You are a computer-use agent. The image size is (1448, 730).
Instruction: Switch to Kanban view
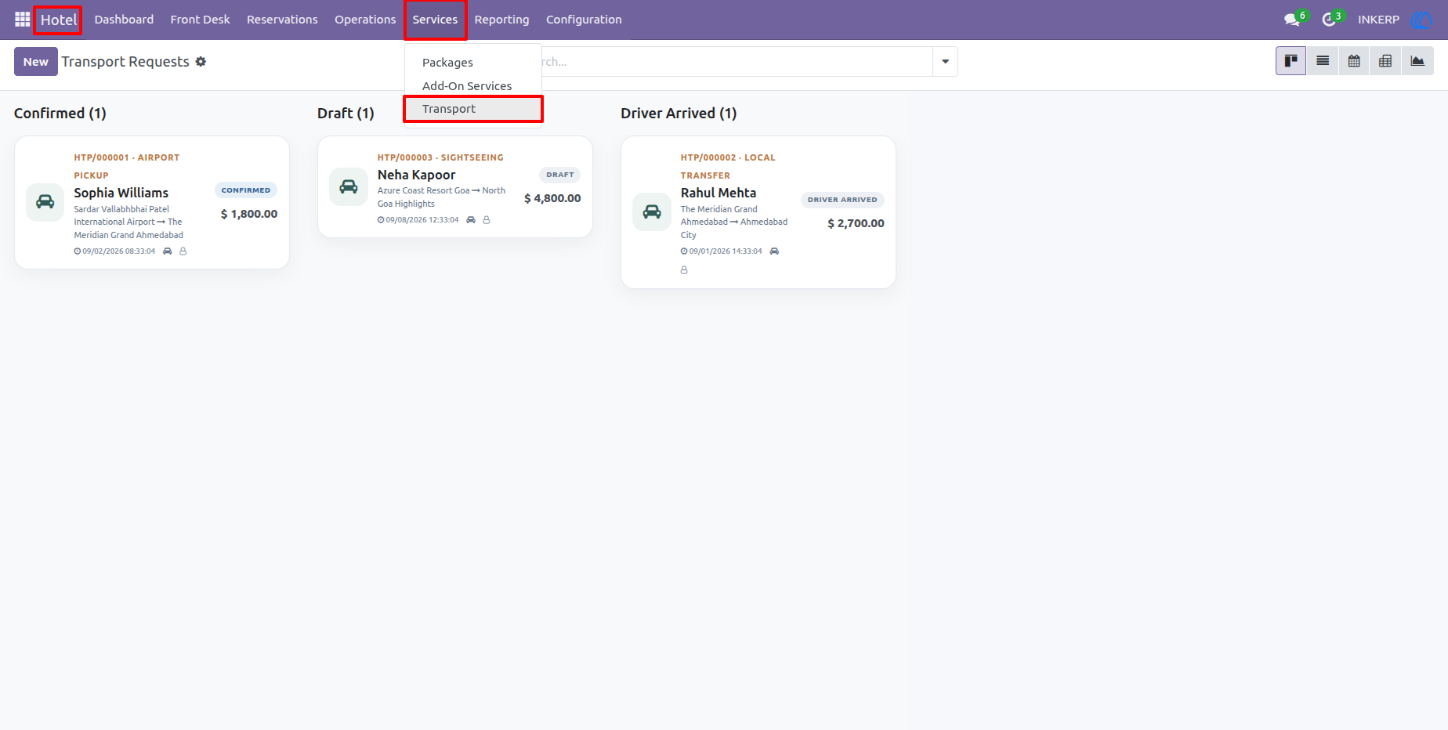[1291, 61]
